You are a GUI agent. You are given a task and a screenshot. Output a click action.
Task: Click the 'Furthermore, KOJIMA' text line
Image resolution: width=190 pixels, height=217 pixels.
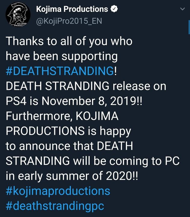[62, 116]
